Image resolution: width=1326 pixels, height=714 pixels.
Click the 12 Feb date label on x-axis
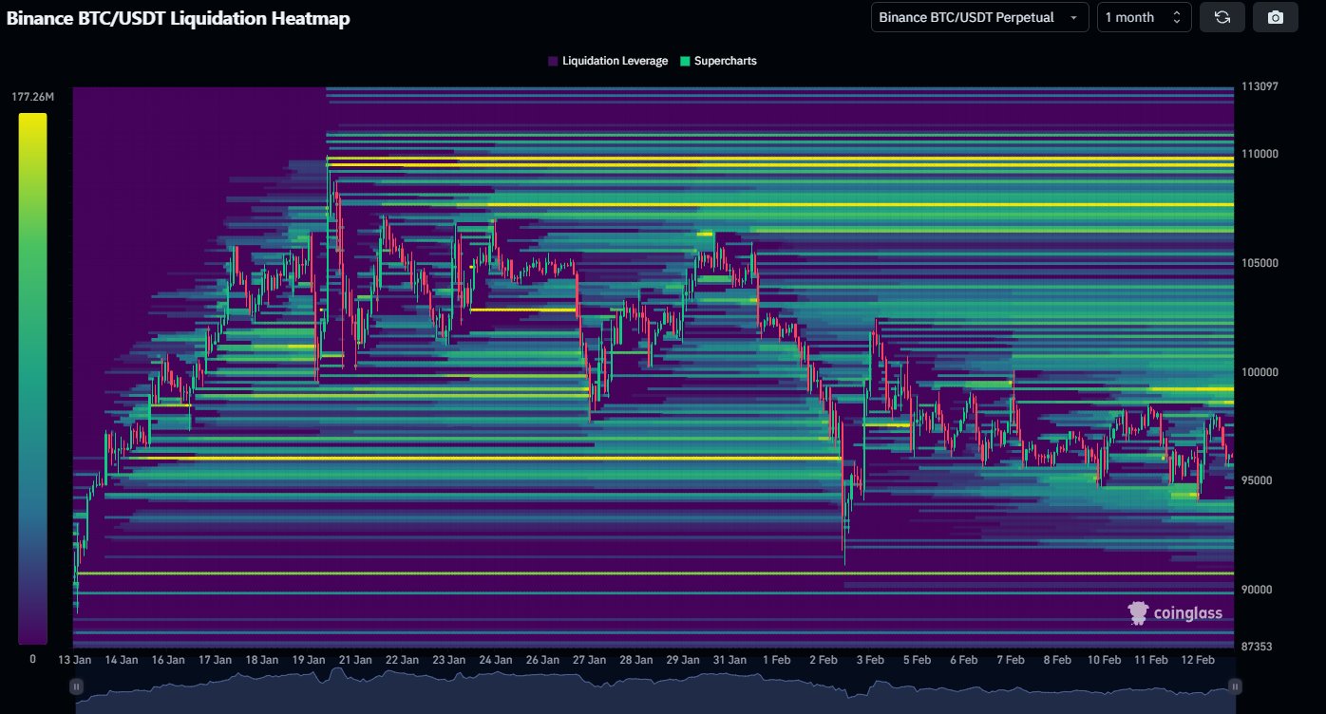pos(1198,660)
